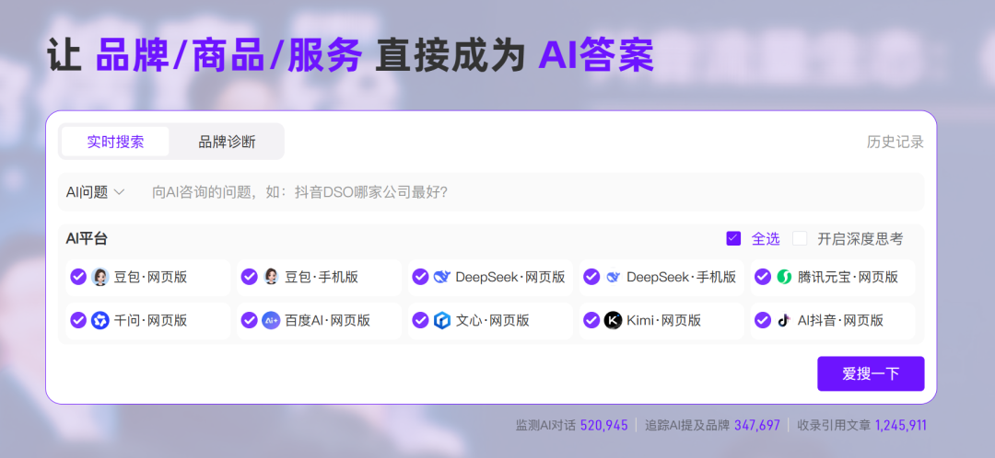Click the 豆包 网页版 avatar icon
This screenshot has height=458, width=995.
coord(100,277)
